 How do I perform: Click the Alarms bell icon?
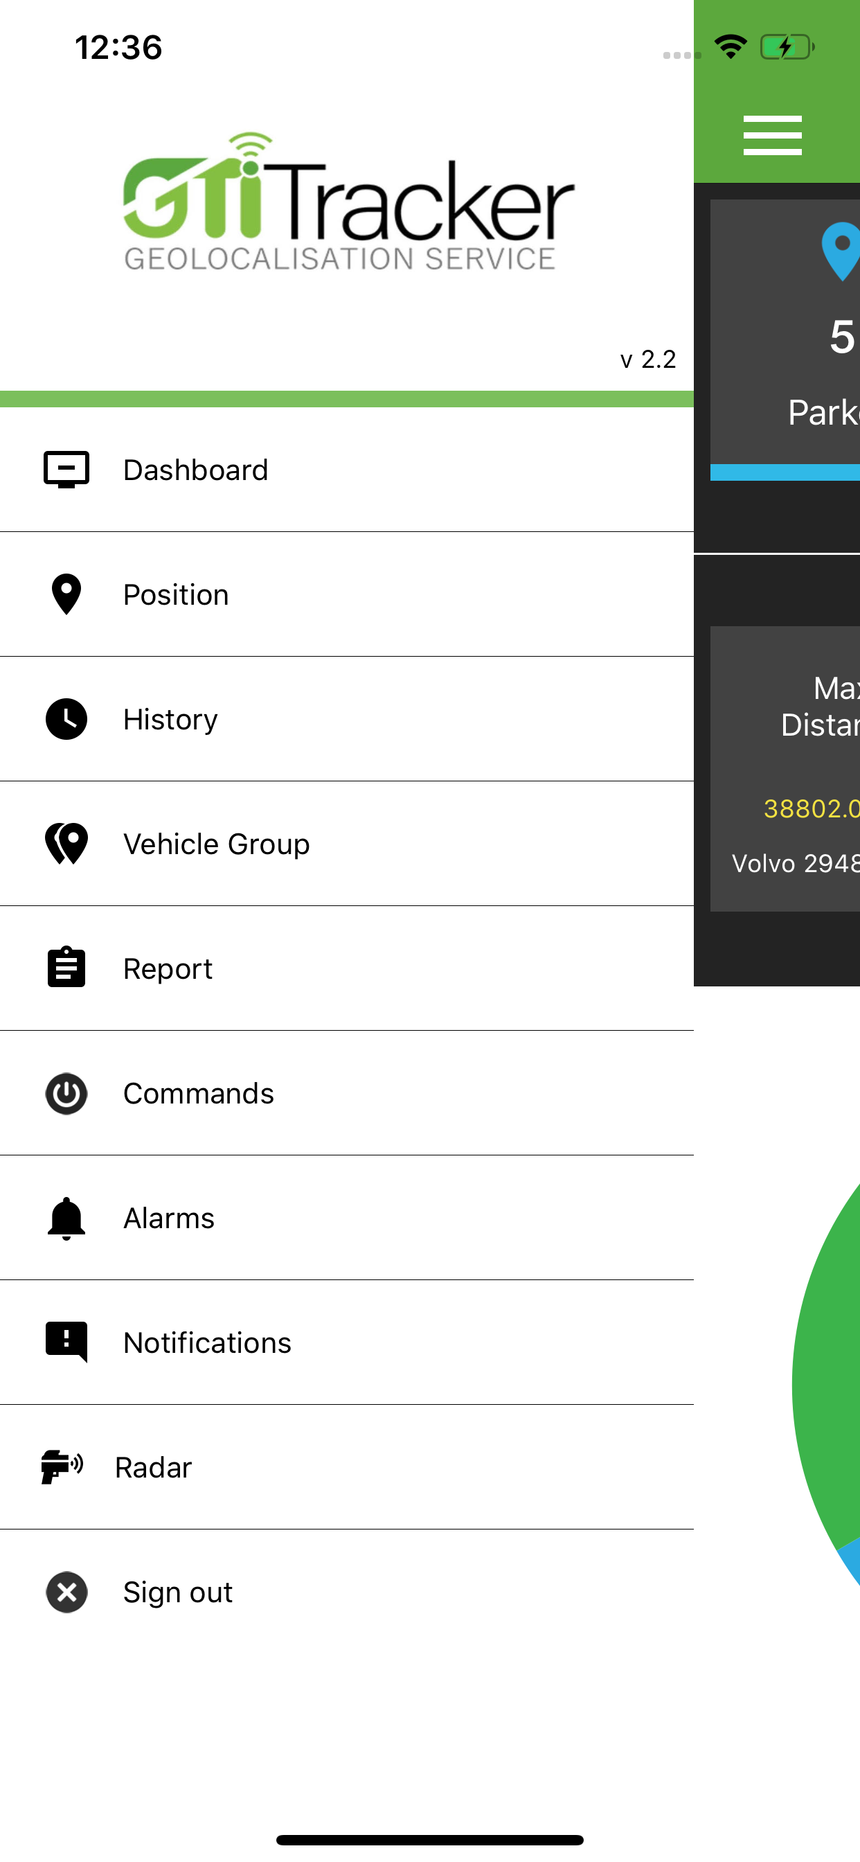(x=66, y=1218)
